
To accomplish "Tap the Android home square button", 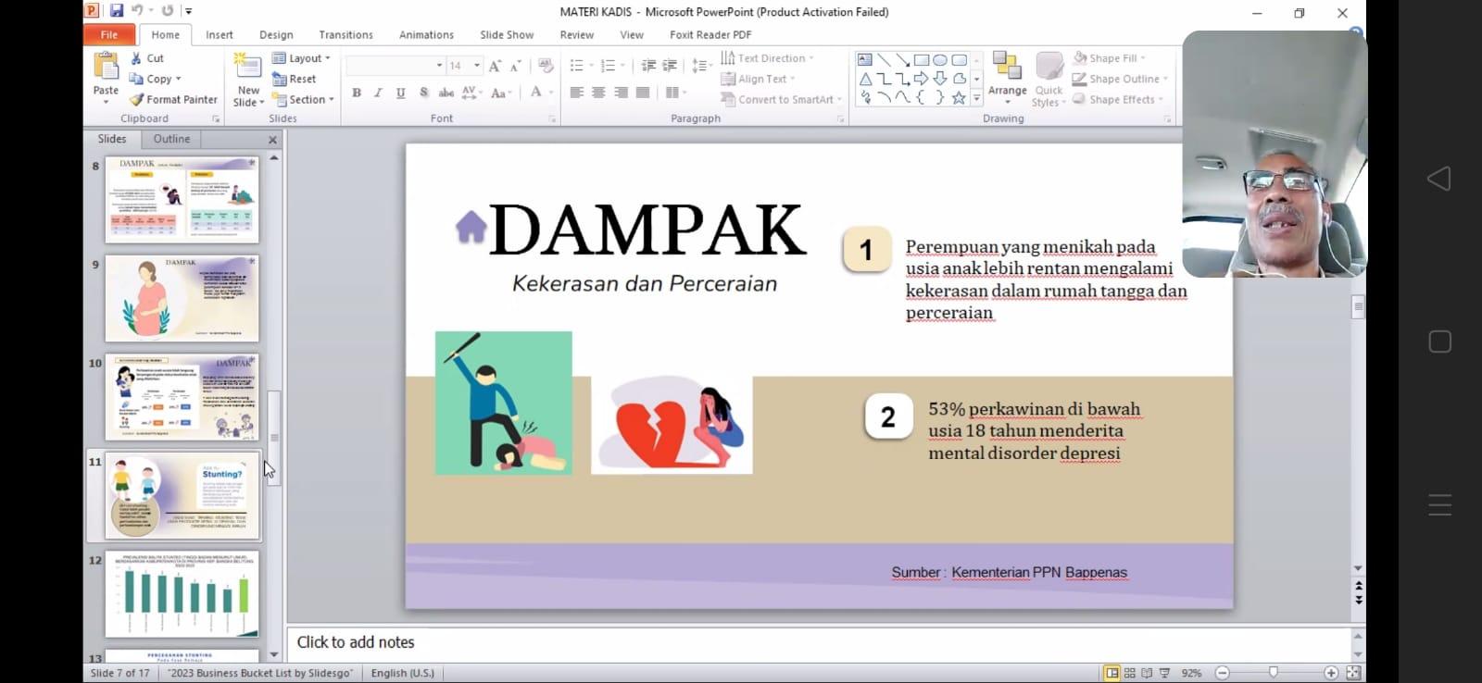I will (x=1440, y=341).
